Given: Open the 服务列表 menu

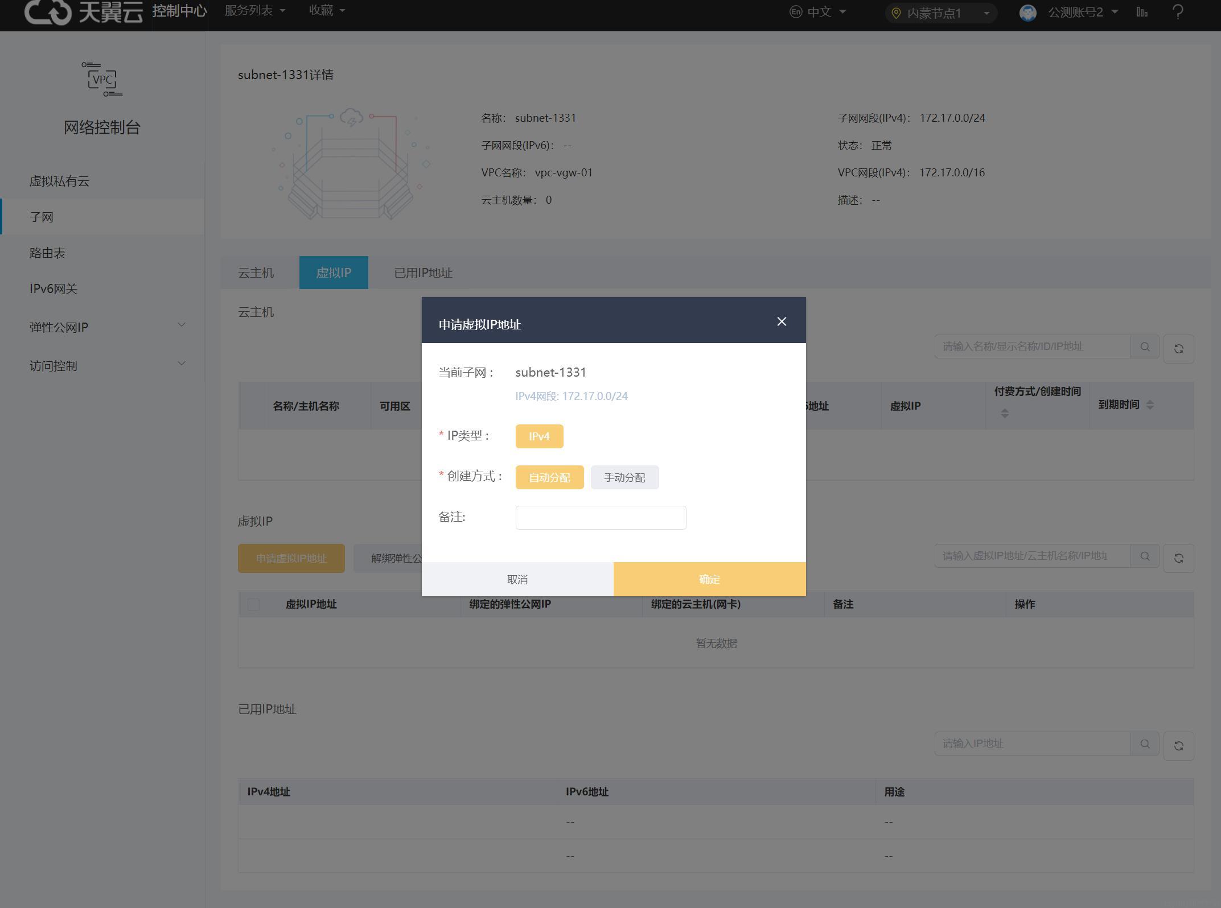Looking at the screenshot, I should [x=254, y=11].
